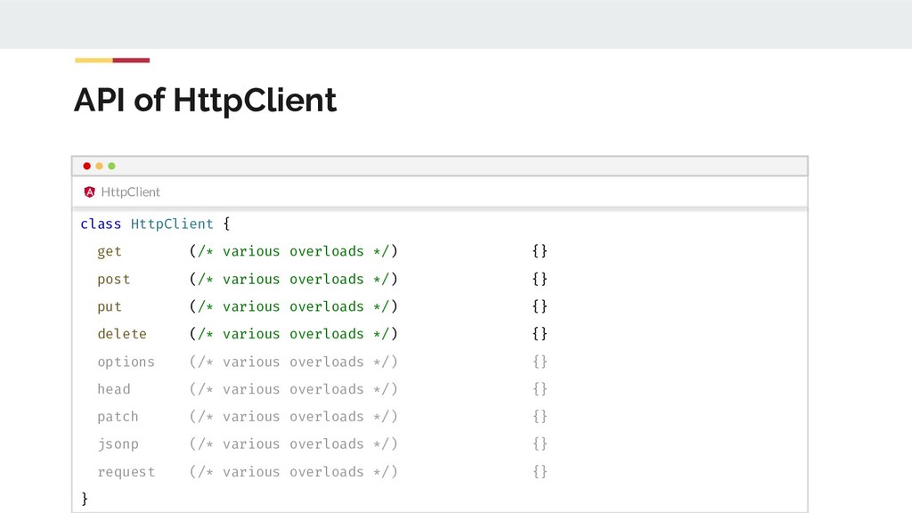Click the greyed-out "jsonp" method
This screenshot has width=912, height=513.
(118, 444)
